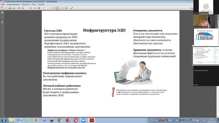219x123 pixels.
Task: Open page thumbnails panel in sidebar
Action: click(x=2, y=13)
